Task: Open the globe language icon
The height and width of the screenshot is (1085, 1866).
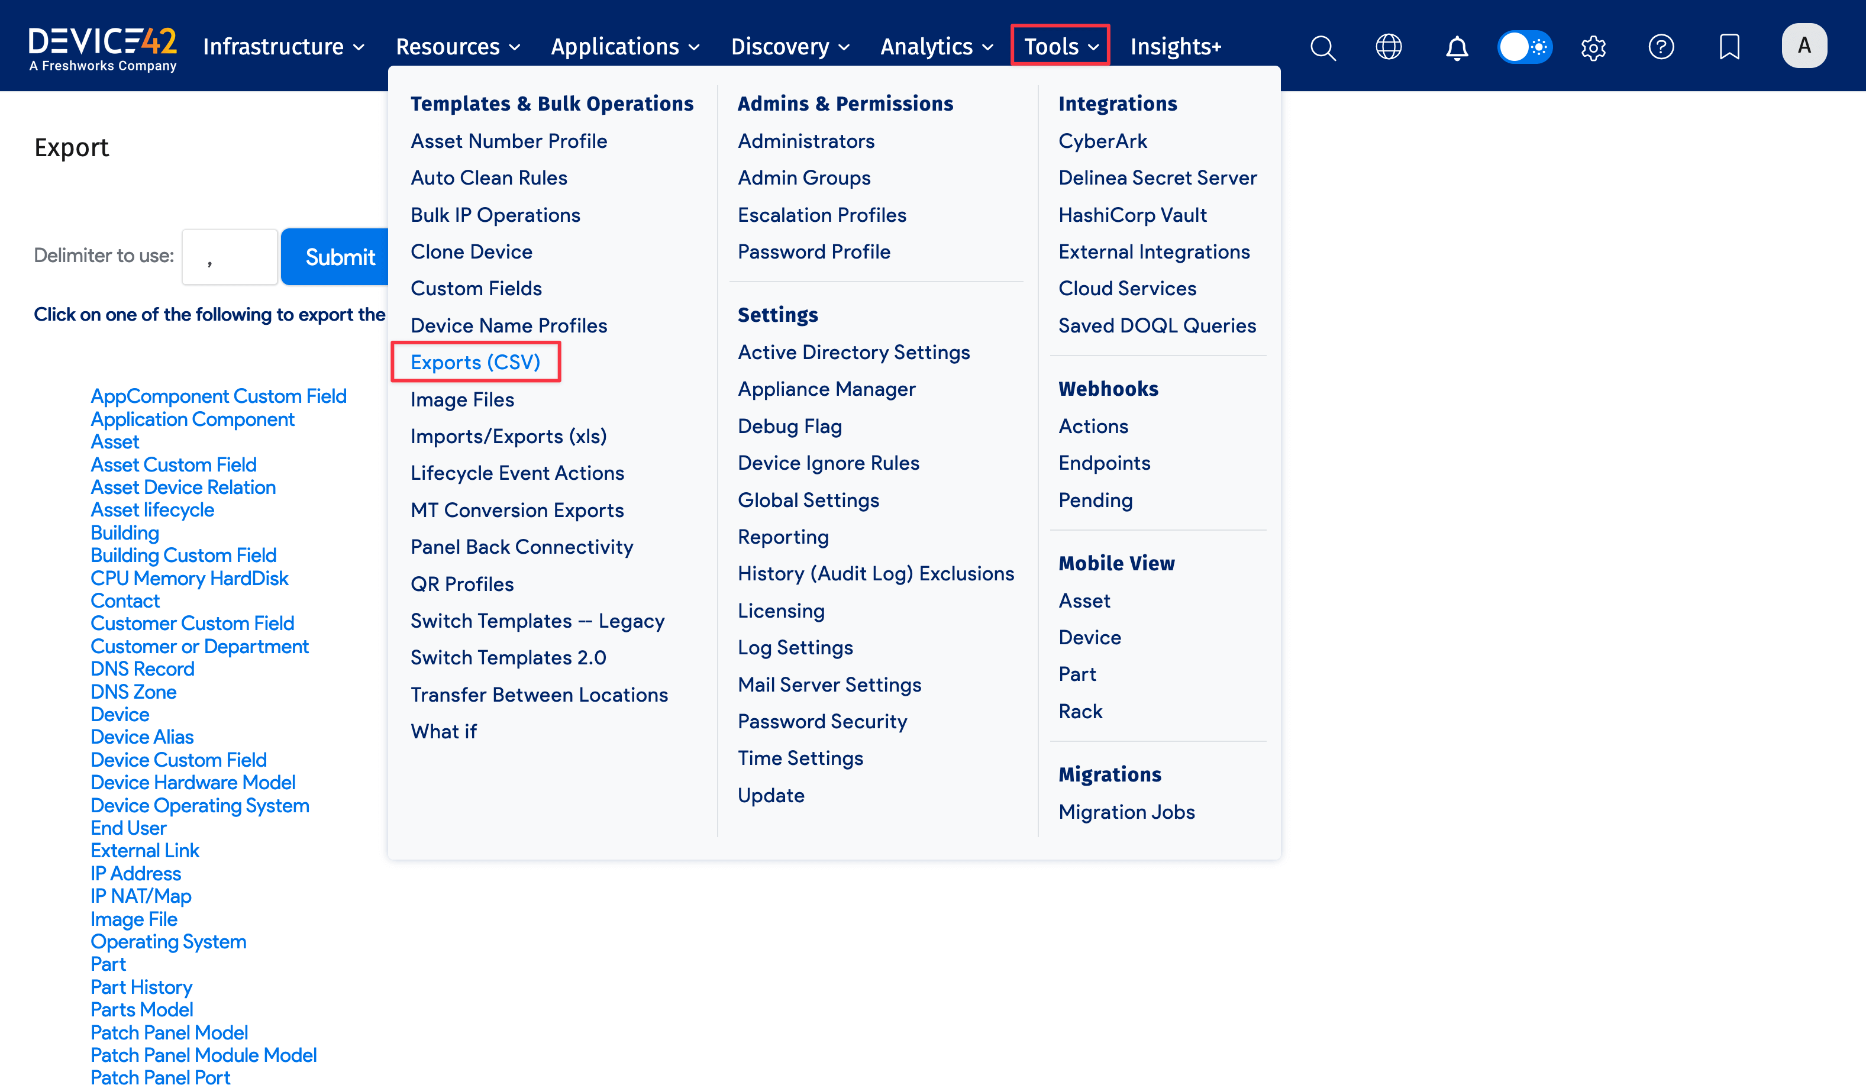Action: point(1389,47)
